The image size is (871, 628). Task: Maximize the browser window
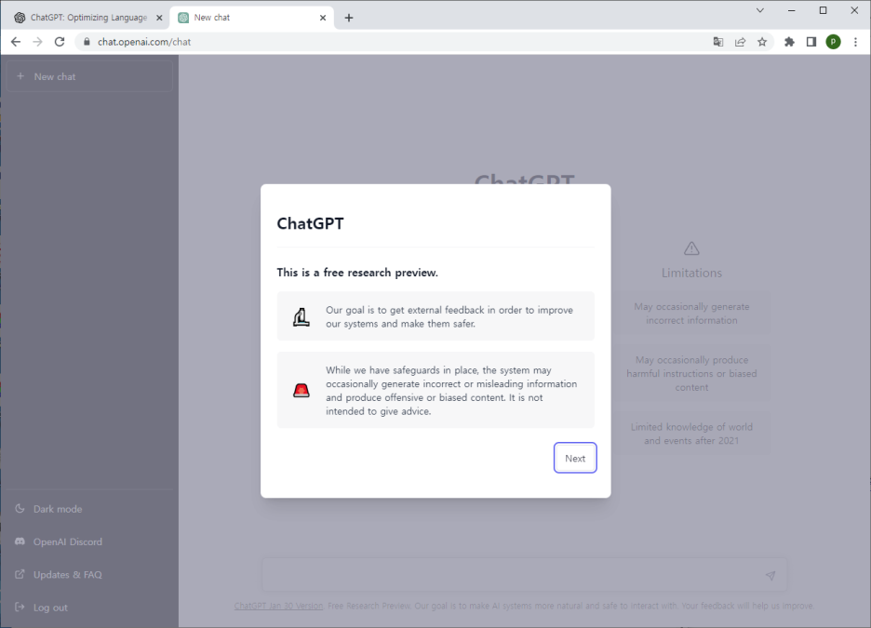[824, 10]
